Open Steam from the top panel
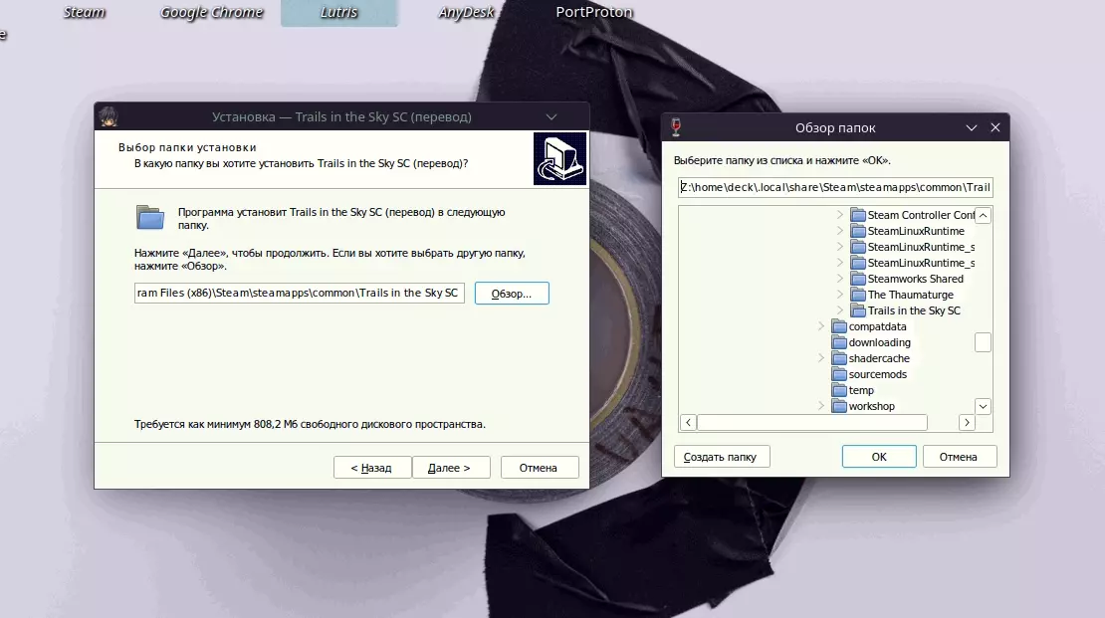Screen dimensions: 1105x618 point(84,12)
